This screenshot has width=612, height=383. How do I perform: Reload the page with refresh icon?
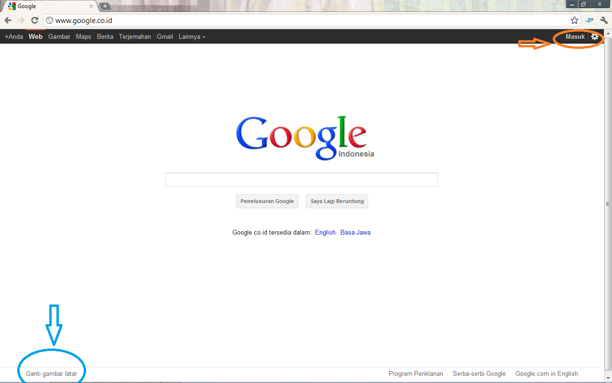pyautogui.click(x=34, y=21)
